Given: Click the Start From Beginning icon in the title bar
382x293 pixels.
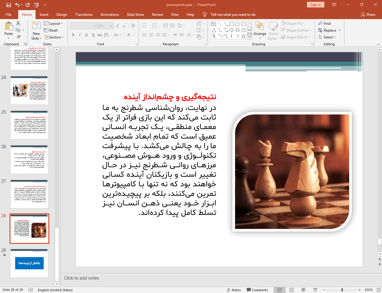Looking at the screenshot, I should [x=36, y=5].
